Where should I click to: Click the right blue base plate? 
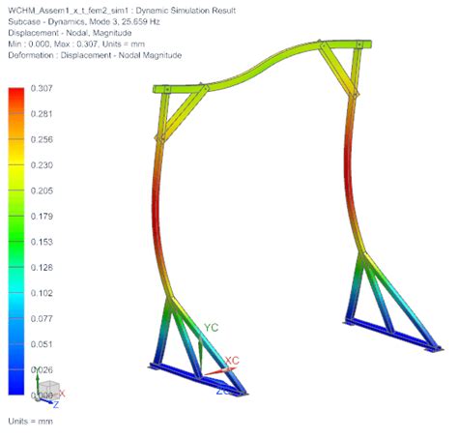[393, 335]
